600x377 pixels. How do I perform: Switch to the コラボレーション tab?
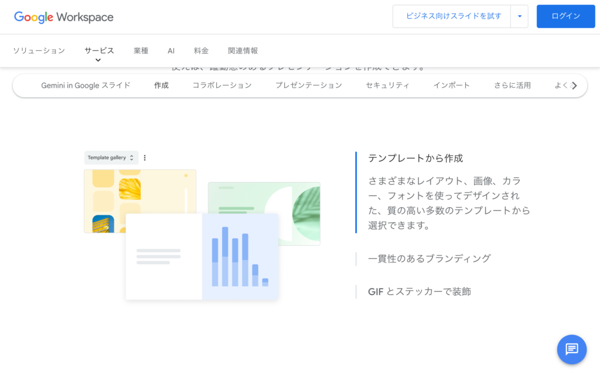(x=222, y=85)
